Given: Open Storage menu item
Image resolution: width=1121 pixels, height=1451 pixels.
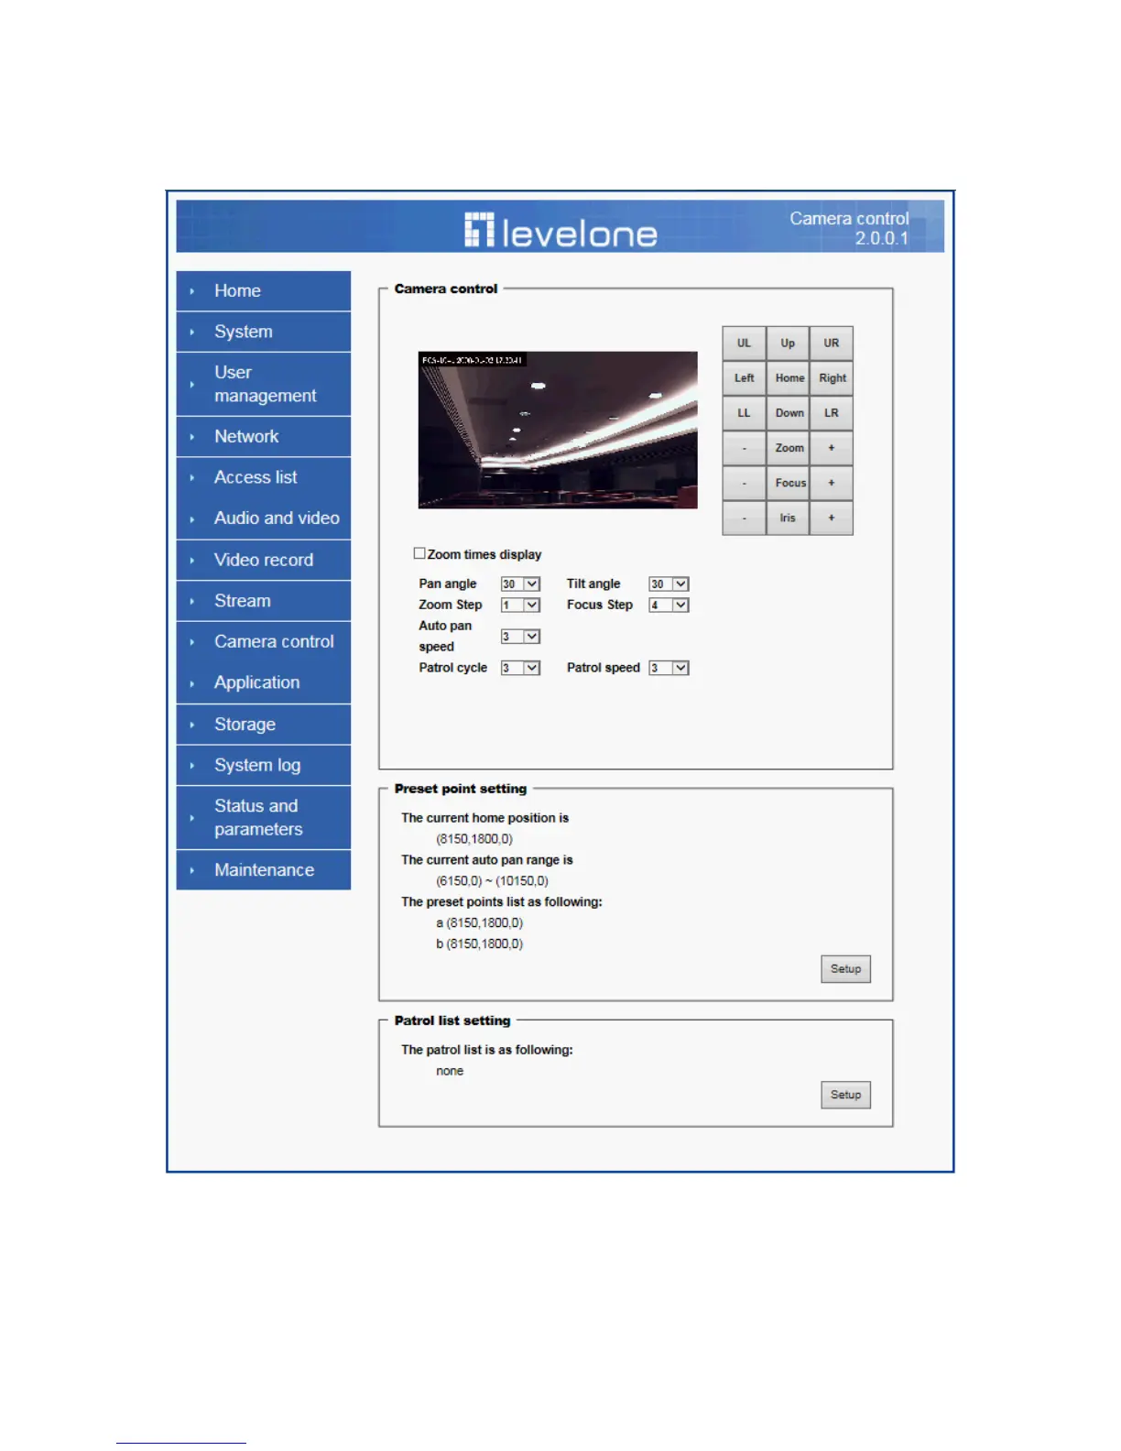Looking at the screenshot, I should (264, 724).
